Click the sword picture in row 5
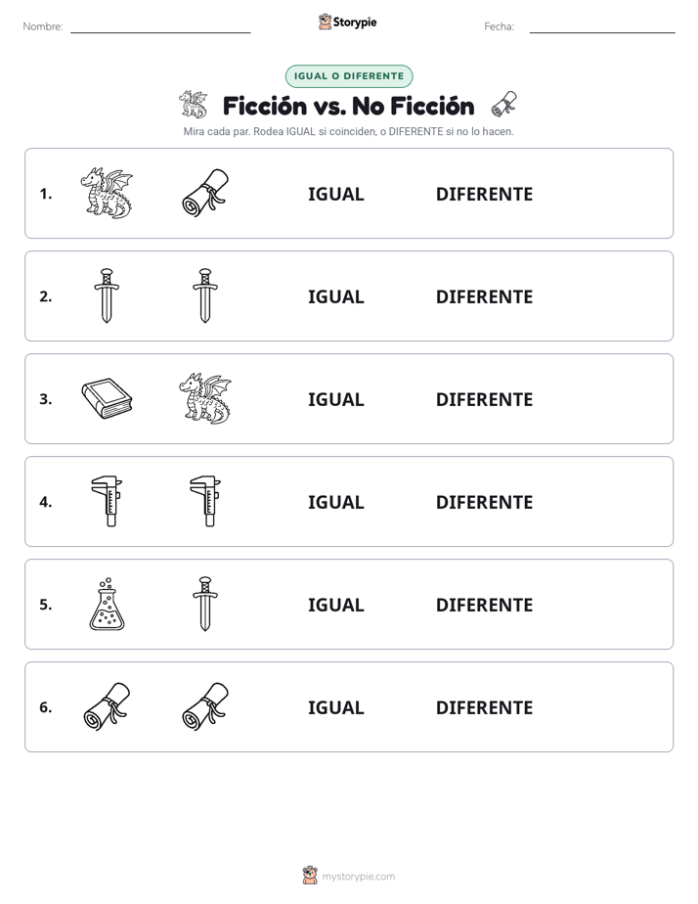Screen dimensions: 698x904 click(x=205, y=604)
